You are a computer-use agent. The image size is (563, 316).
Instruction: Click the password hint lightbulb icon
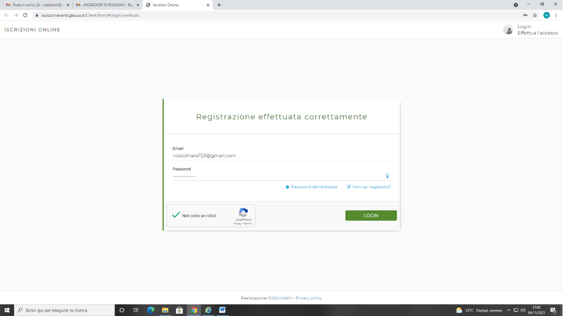387,176
